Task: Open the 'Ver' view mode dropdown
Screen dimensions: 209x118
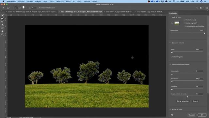Action: [177, 23]
